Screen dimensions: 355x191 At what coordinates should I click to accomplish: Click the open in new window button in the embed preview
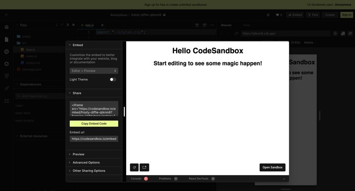[x=144, y=167]
